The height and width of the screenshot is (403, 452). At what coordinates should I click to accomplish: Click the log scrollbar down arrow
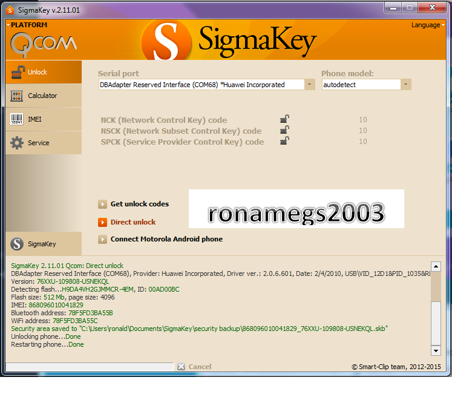pyautogui.click(x=436, y=350)
